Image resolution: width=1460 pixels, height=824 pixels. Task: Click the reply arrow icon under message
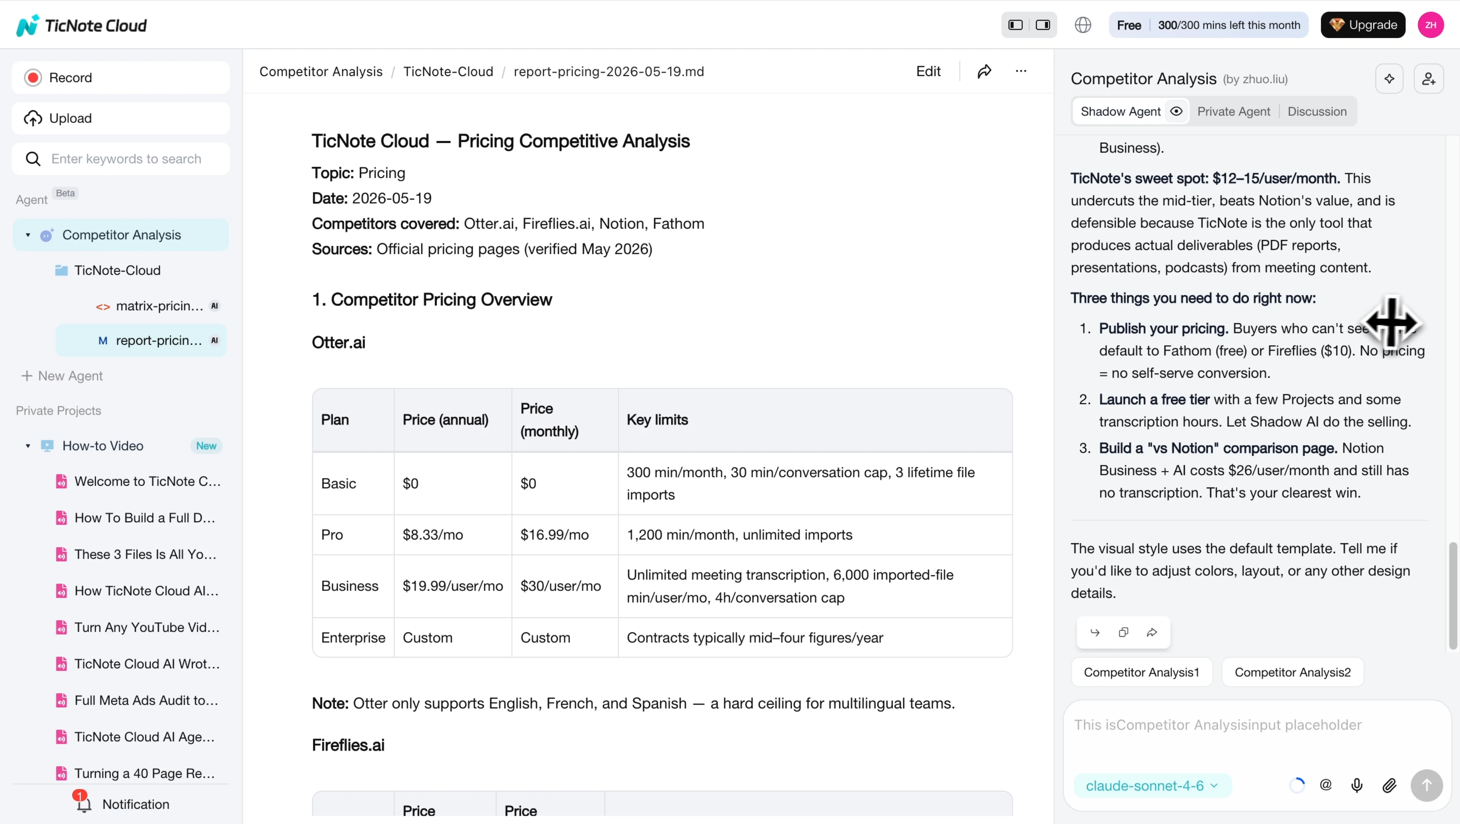tap(1094, 632)
